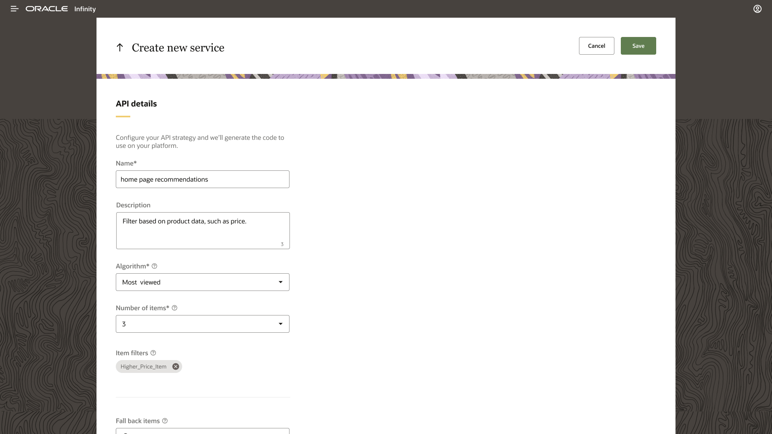
Task: Remove the Higher_Price_Item filter chip
Action: [176, 366]
